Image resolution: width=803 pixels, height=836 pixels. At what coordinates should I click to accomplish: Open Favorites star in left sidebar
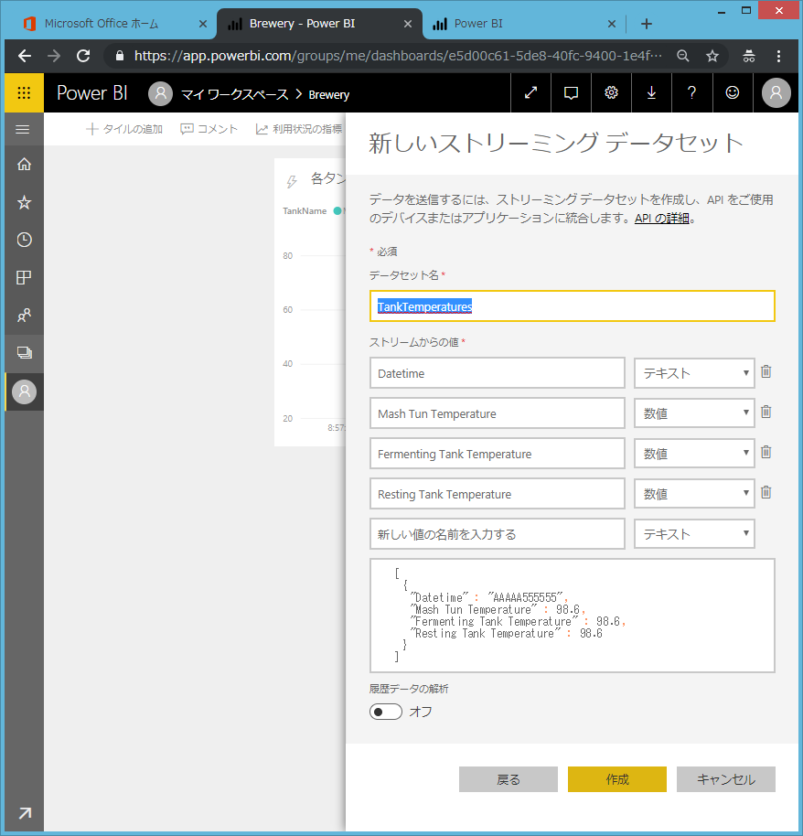pyautogui.click(x=24, y=202)
